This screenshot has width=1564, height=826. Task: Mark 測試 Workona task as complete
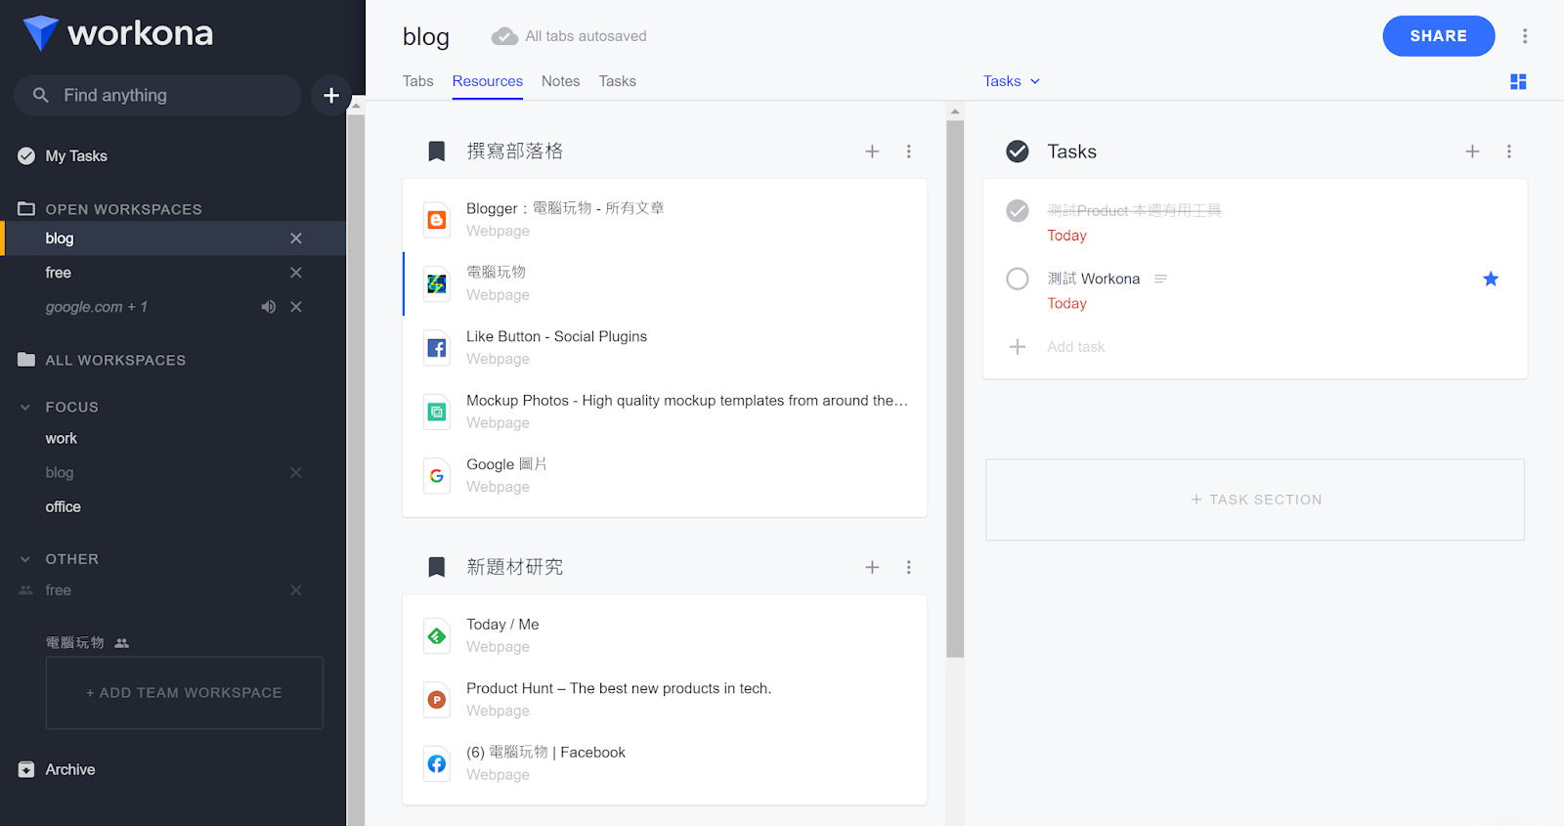pyautogui.click(x=1018, y=279)
